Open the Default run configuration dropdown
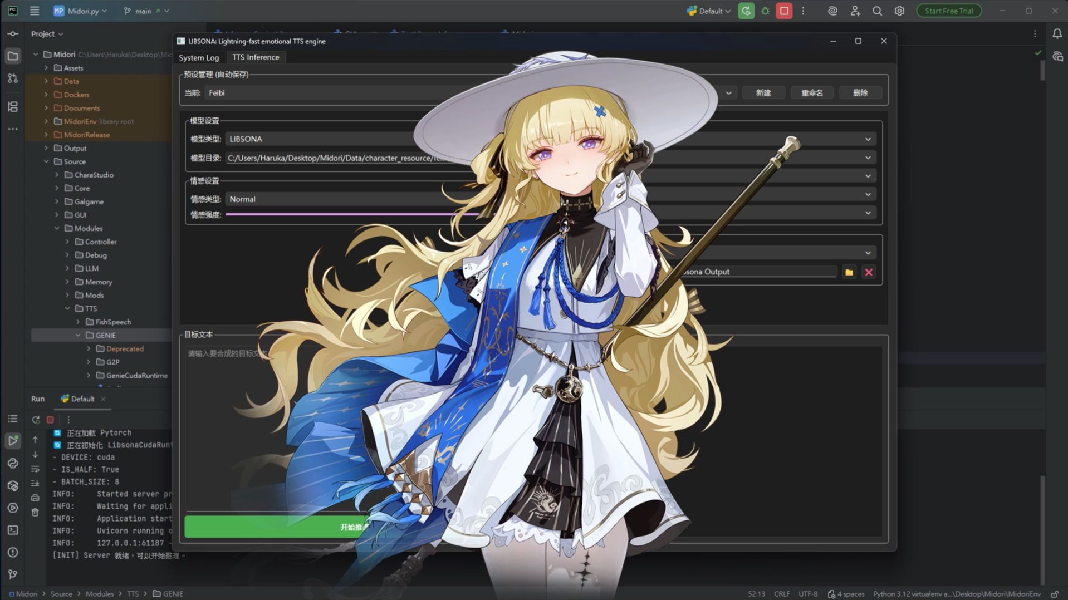1068x600 pixels. pos(709,11)
